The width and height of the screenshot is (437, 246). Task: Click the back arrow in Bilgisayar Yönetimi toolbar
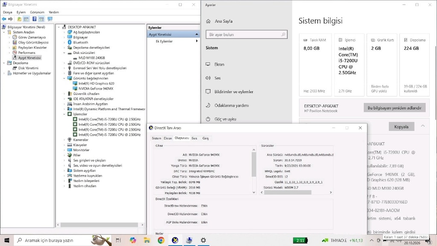pyautogui.click(x=4, y=19)
